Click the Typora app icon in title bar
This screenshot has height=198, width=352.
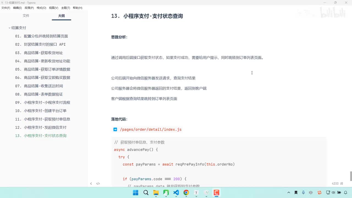[2, 2]
